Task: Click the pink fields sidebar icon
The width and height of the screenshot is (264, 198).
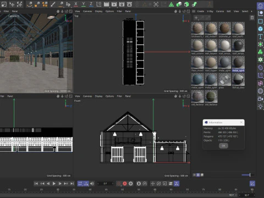Action: [x=260, y=83]
